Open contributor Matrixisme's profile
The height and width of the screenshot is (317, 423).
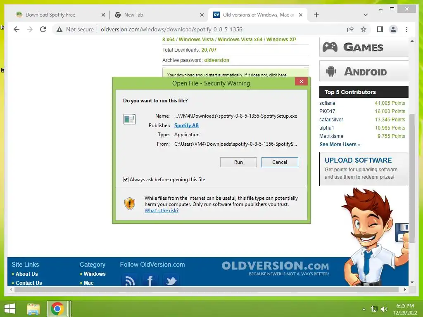[331, 136]
